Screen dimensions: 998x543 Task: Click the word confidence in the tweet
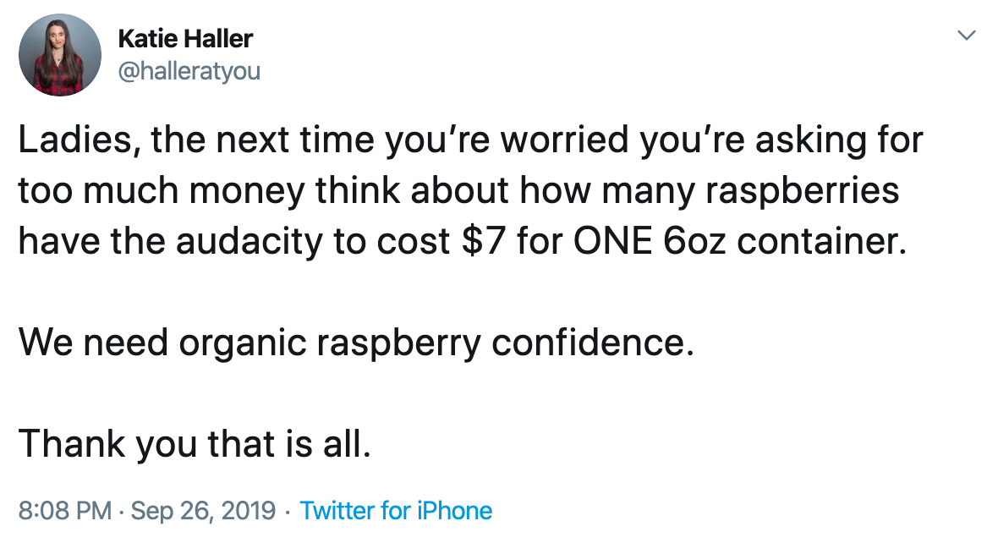[592, 343]
